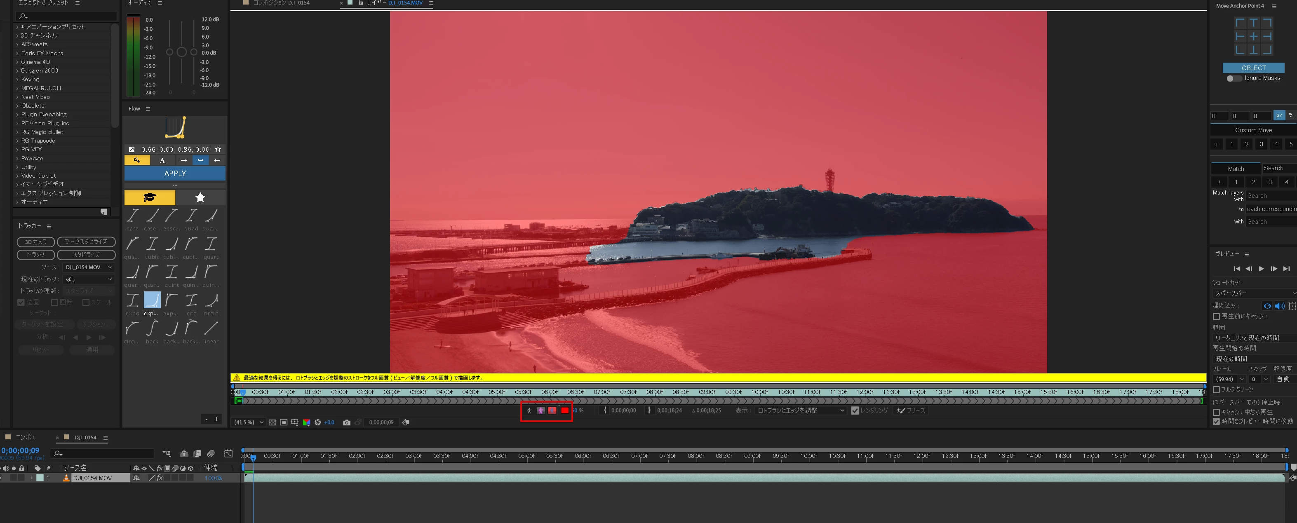Click the フリーズ freeze button
Viewport: 1297px width, 523px height.
[x=912, y=410]
